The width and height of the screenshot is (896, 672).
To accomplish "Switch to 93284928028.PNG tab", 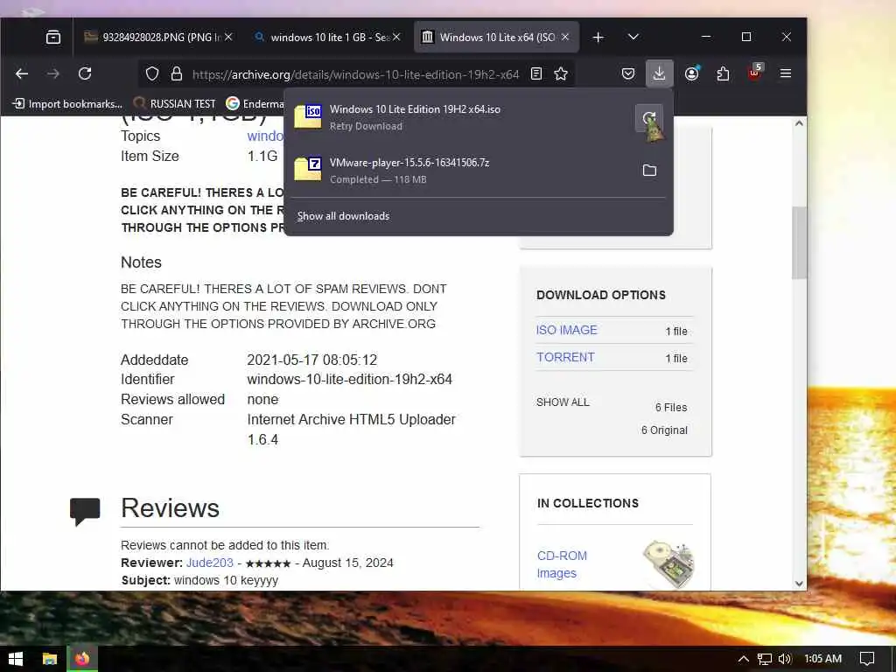I will [159, 37].
